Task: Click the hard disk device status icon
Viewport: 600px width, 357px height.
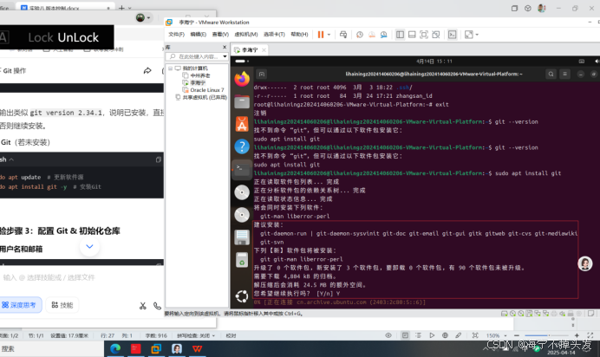Action: pyautogui.click(x=505, y=314)
